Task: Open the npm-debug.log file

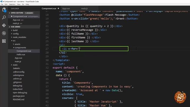Action: (x=20, y=92)
